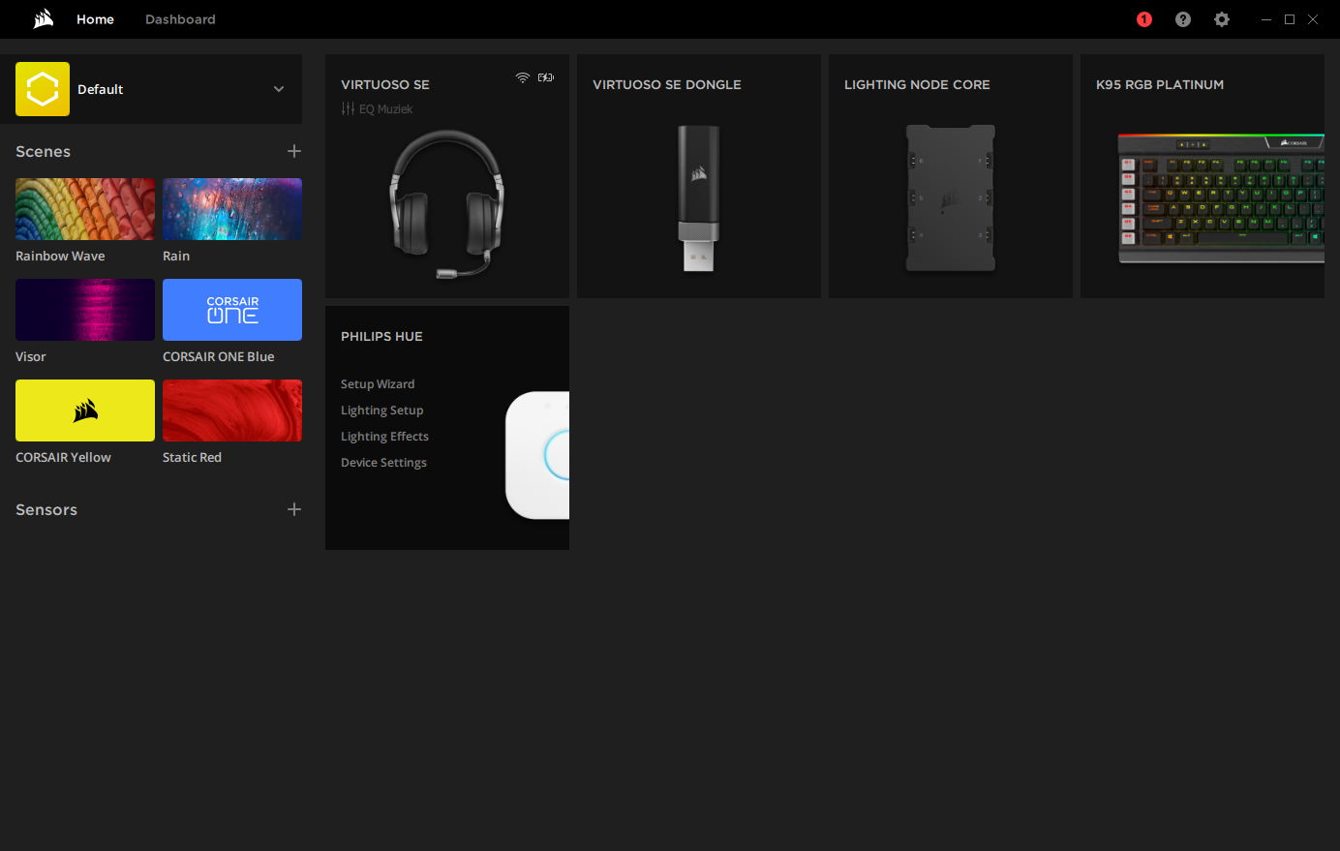Open the help question mark icon
This screenshot has width=1340, height=851.
1183,19
